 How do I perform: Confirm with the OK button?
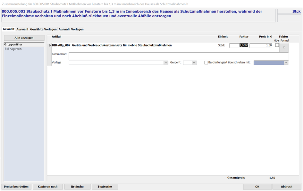coord(257,187)
